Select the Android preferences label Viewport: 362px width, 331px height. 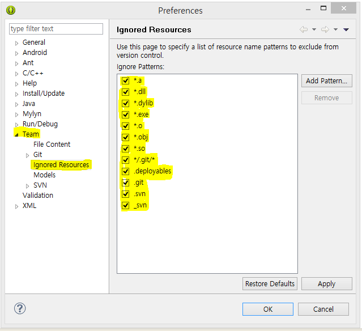(35, 53)
